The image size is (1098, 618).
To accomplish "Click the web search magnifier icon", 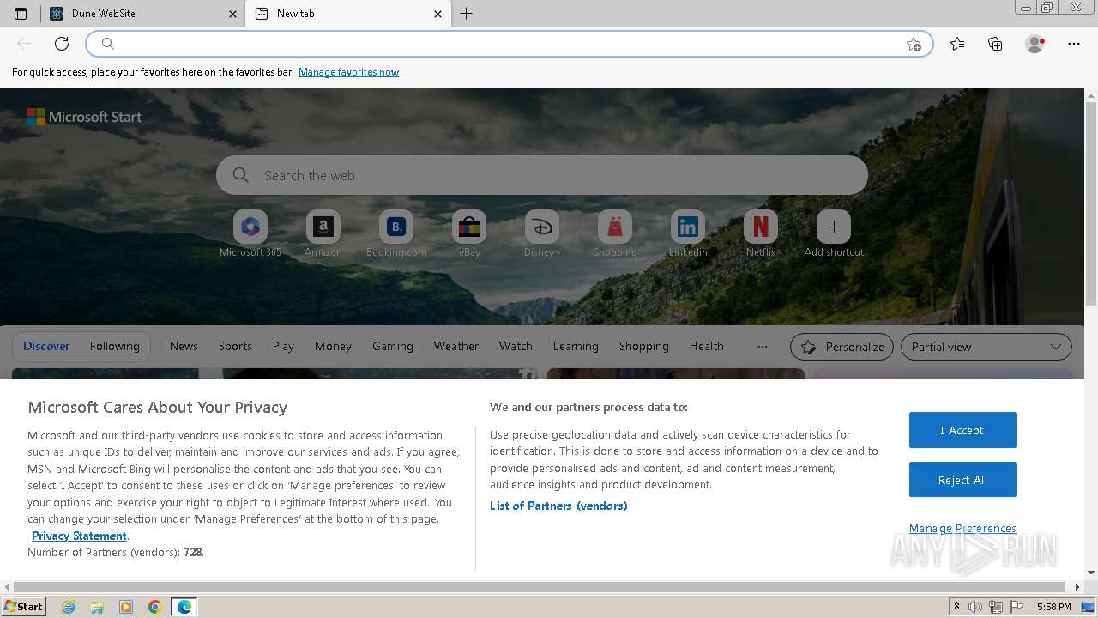I will pyautogui.click(x=241, y=175).
